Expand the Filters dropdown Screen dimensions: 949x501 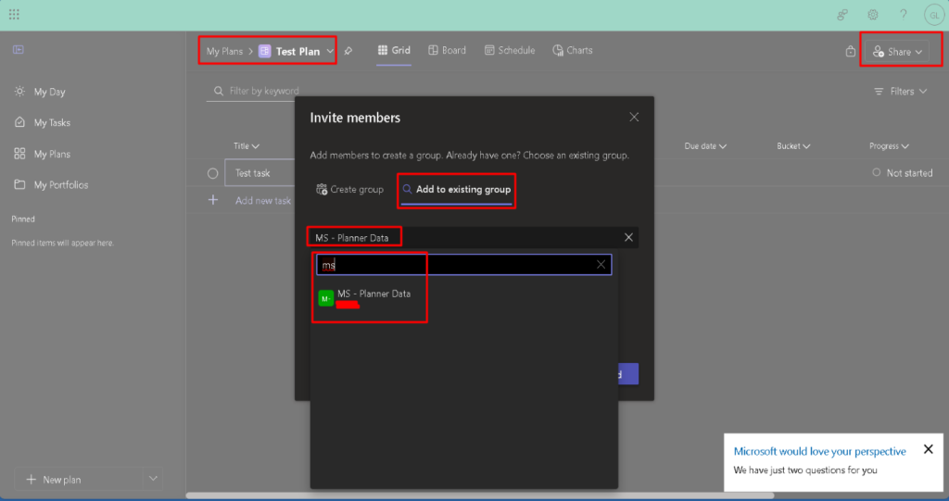click(900, 92)
